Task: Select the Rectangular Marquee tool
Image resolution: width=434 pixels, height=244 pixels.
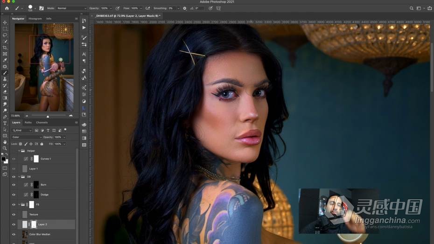Action: coord(5,29)
